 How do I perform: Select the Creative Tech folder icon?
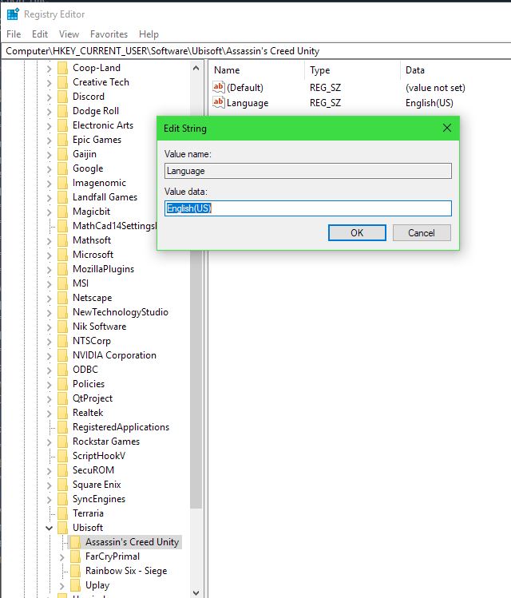(x=62, y=82)
